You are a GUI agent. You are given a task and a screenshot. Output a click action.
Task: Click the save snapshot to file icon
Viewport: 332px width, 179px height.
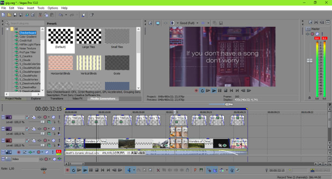click(x=221, y=23)
